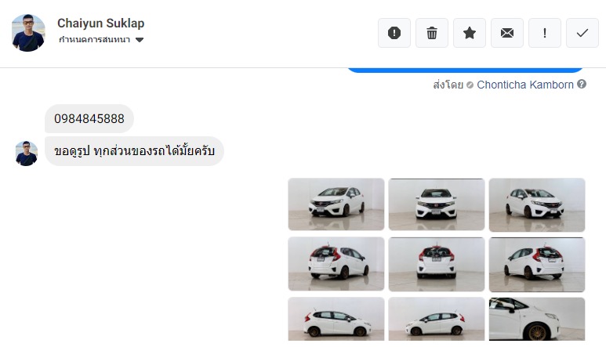Image resolution: width=606 pixels, height=347 pixels.
Task: Click the small sent-by status icon before Chonticha
Action: coord(470,85)
